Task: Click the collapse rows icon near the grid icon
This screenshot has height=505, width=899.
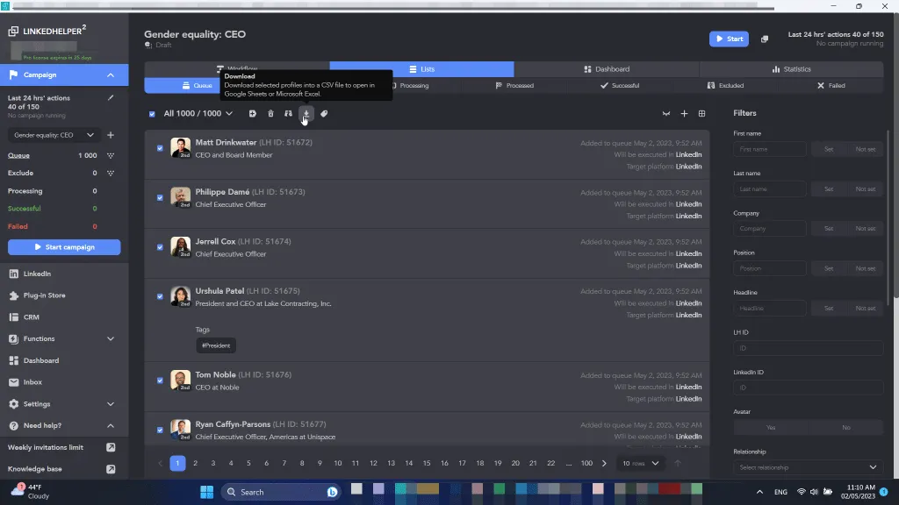Action: [666, 113]
